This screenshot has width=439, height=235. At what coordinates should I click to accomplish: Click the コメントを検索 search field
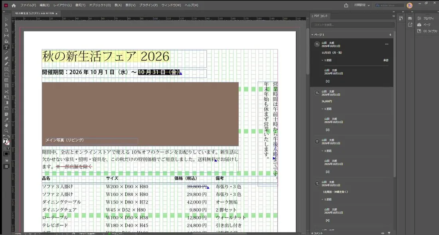(x=353, y=25)
